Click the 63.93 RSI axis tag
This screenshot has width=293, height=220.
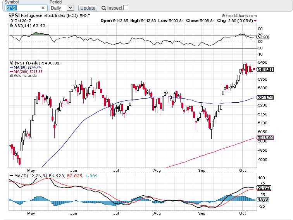(x=263, y=37)
